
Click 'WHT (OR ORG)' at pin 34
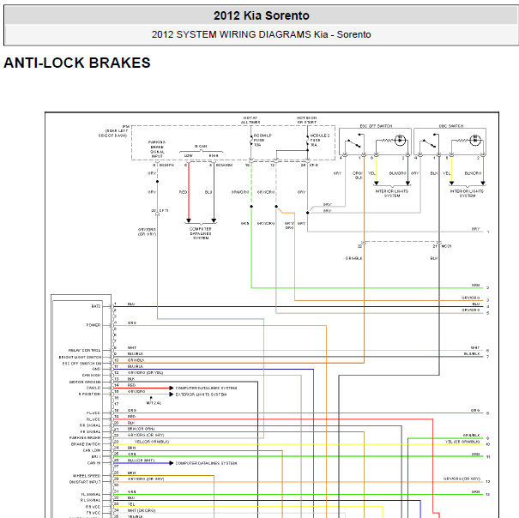tap(142, 510)
